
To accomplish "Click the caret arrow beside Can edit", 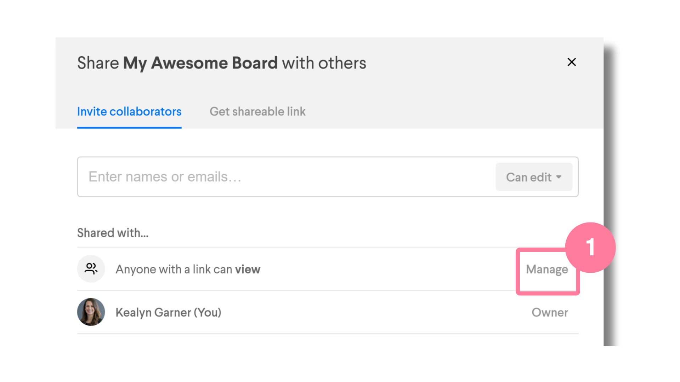I will (x=559, y=177).
